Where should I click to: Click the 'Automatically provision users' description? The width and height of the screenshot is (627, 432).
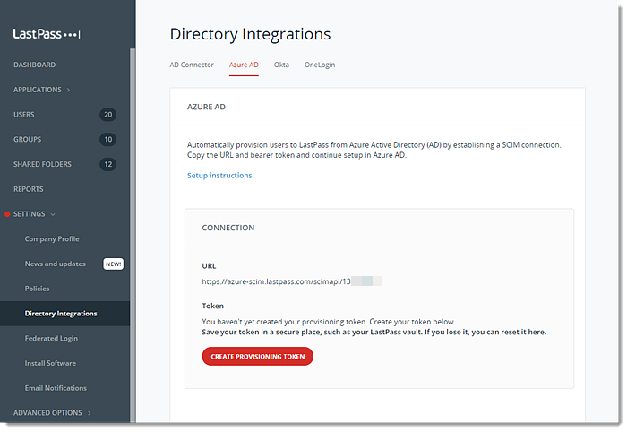click(x=374, y=150)
